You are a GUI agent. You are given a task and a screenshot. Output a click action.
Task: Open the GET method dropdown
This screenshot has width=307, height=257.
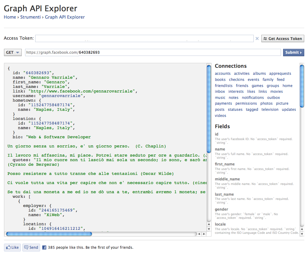(x=13, y=52)
